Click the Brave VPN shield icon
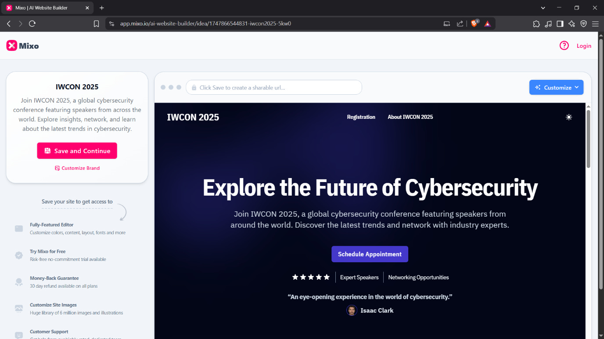604x339 pixels. point(583,24)
